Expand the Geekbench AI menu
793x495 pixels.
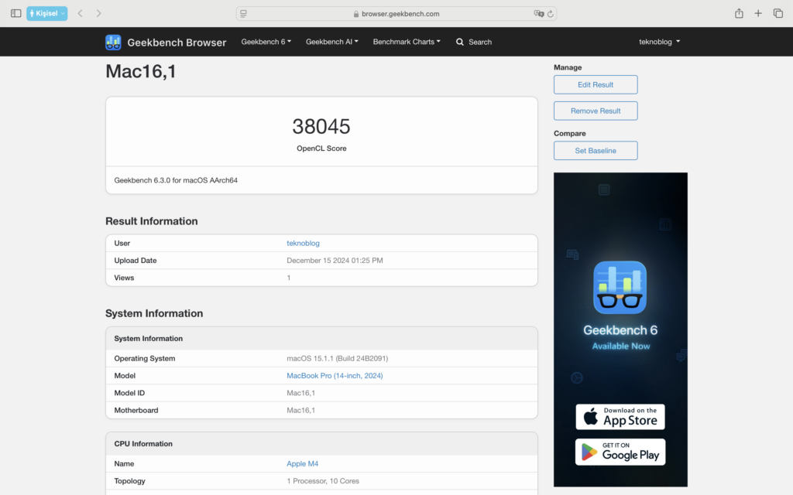pyautogui.click(x=331, y=42)
